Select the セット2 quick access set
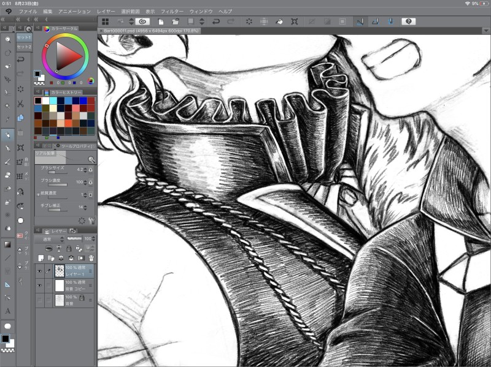Screen dimensions: 491x367 [24, 47]
